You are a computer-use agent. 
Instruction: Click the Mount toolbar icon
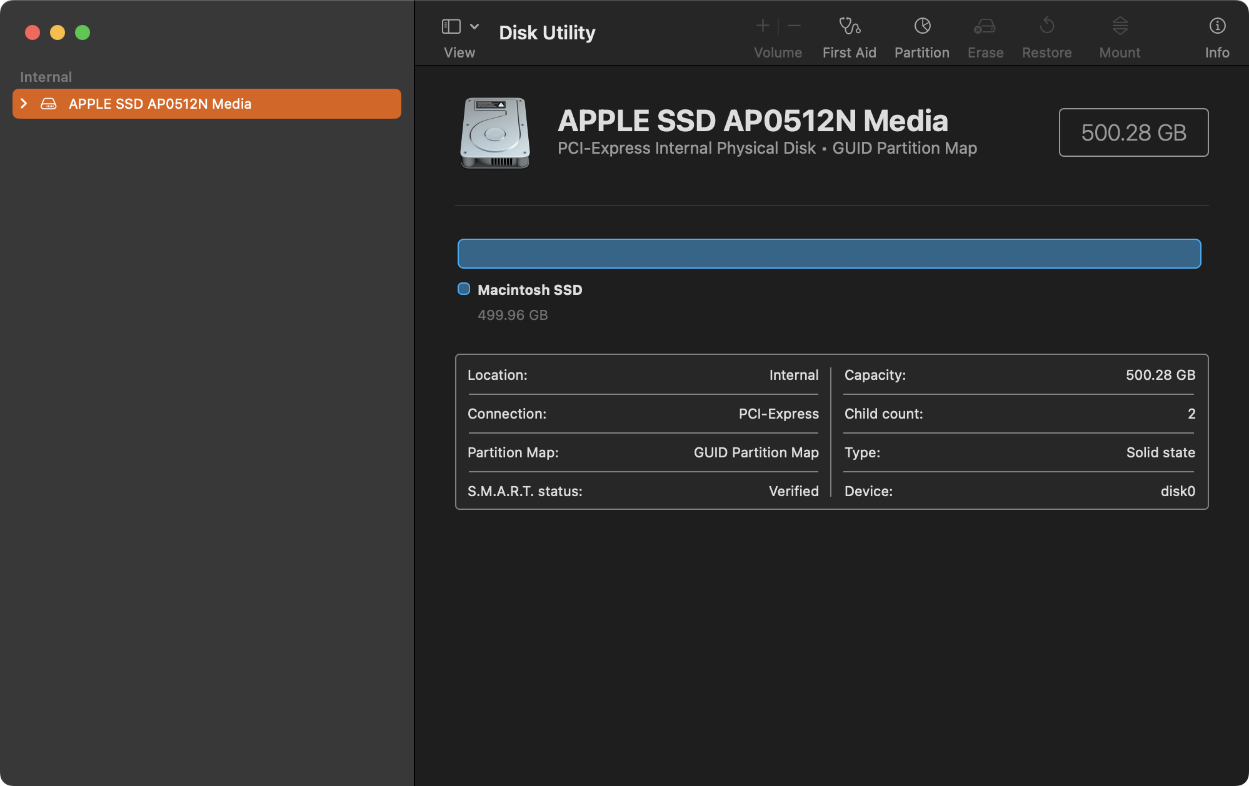[x=1120, y=26]
